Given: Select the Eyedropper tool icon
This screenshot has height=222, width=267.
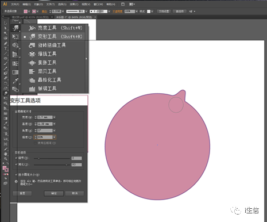Looking at the screenshot, I should 16,81.
